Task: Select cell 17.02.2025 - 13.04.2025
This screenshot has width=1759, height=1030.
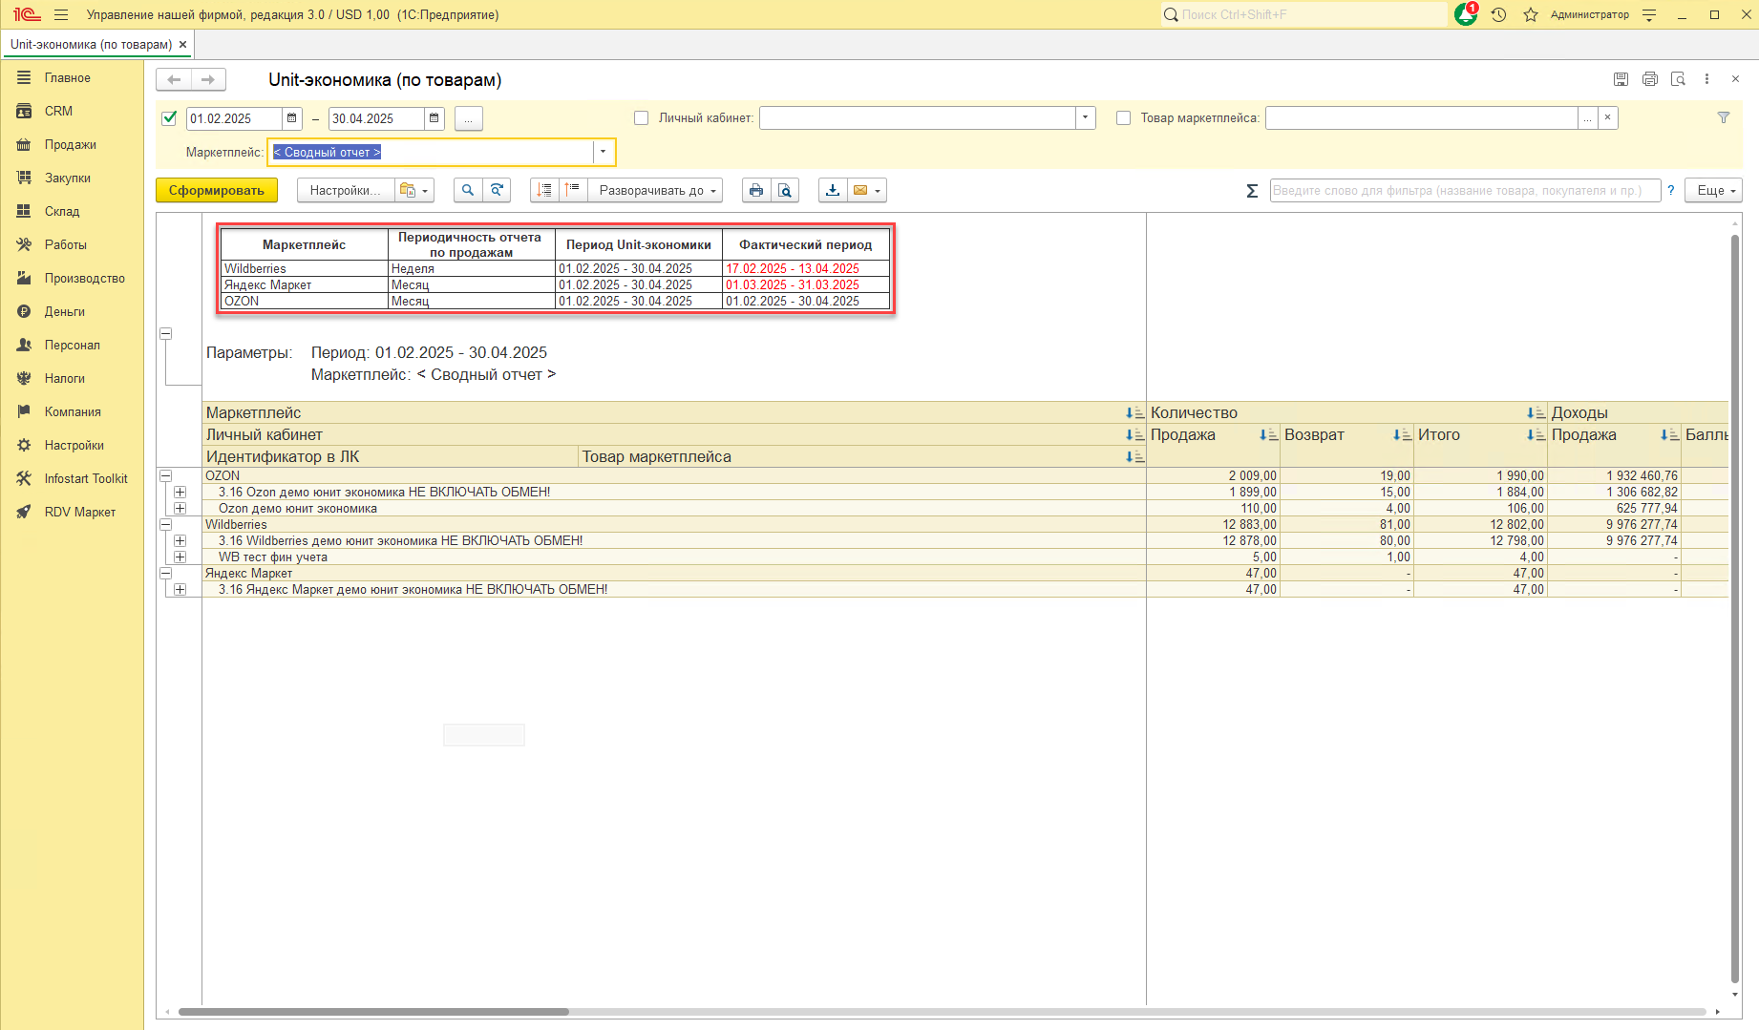Action: [x=806, y=268]
